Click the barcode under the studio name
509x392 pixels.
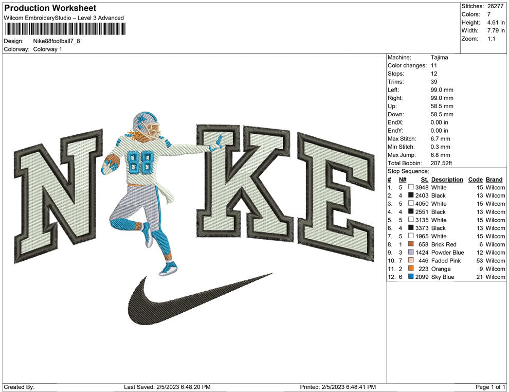(65, 29)
